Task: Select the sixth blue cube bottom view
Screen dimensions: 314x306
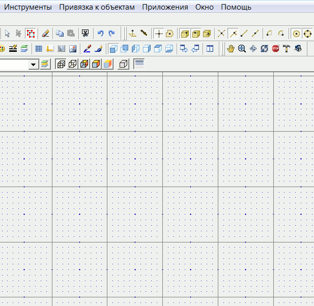Action: tap(169, 49)
